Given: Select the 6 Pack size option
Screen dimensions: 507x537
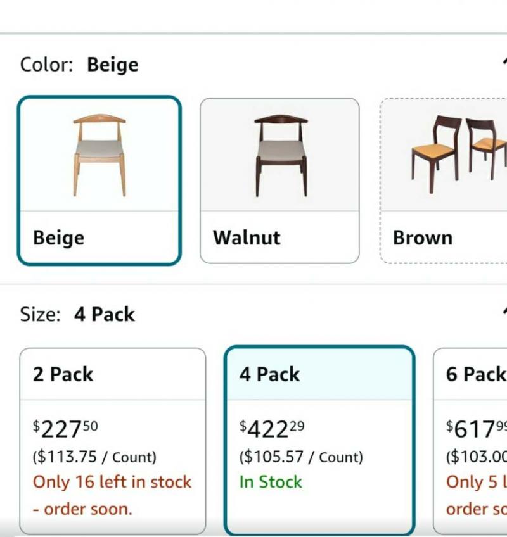Looking at the screenshot, I should 470,441.
